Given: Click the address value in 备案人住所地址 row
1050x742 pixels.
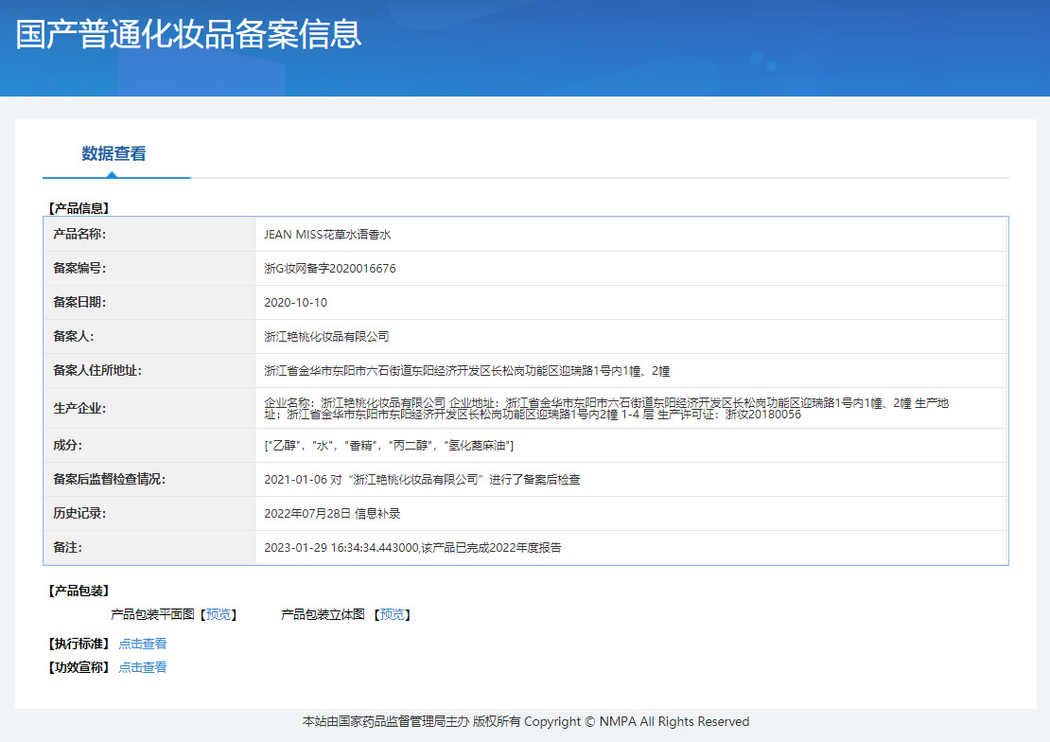Looking at the screenshot, I should pos(467,371).
